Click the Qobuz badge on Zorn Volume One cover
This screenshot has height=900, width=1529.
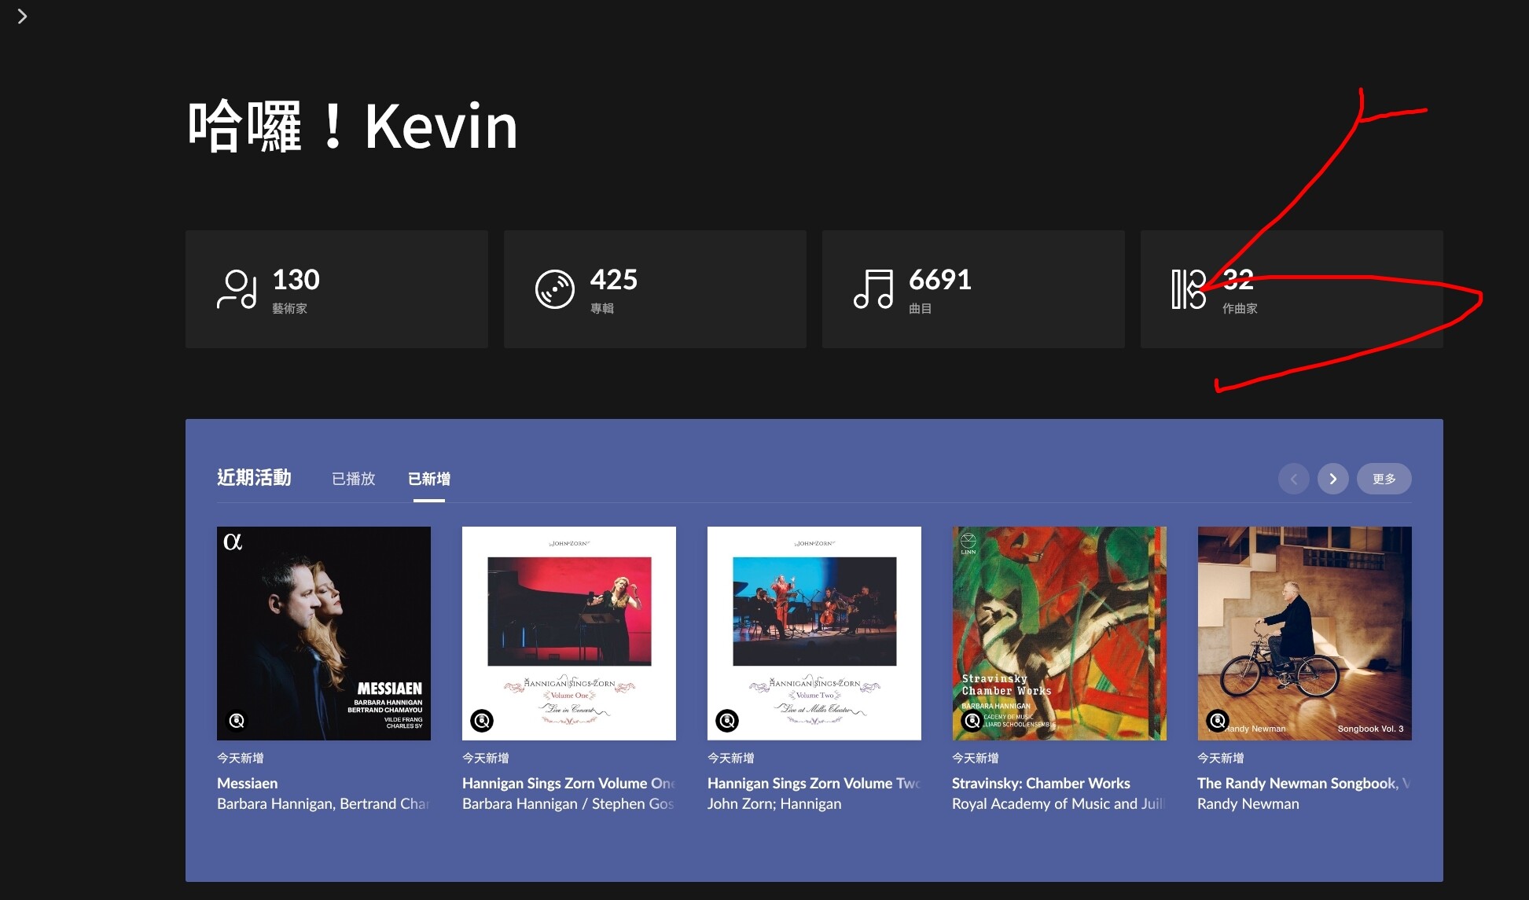pos(482,720)
